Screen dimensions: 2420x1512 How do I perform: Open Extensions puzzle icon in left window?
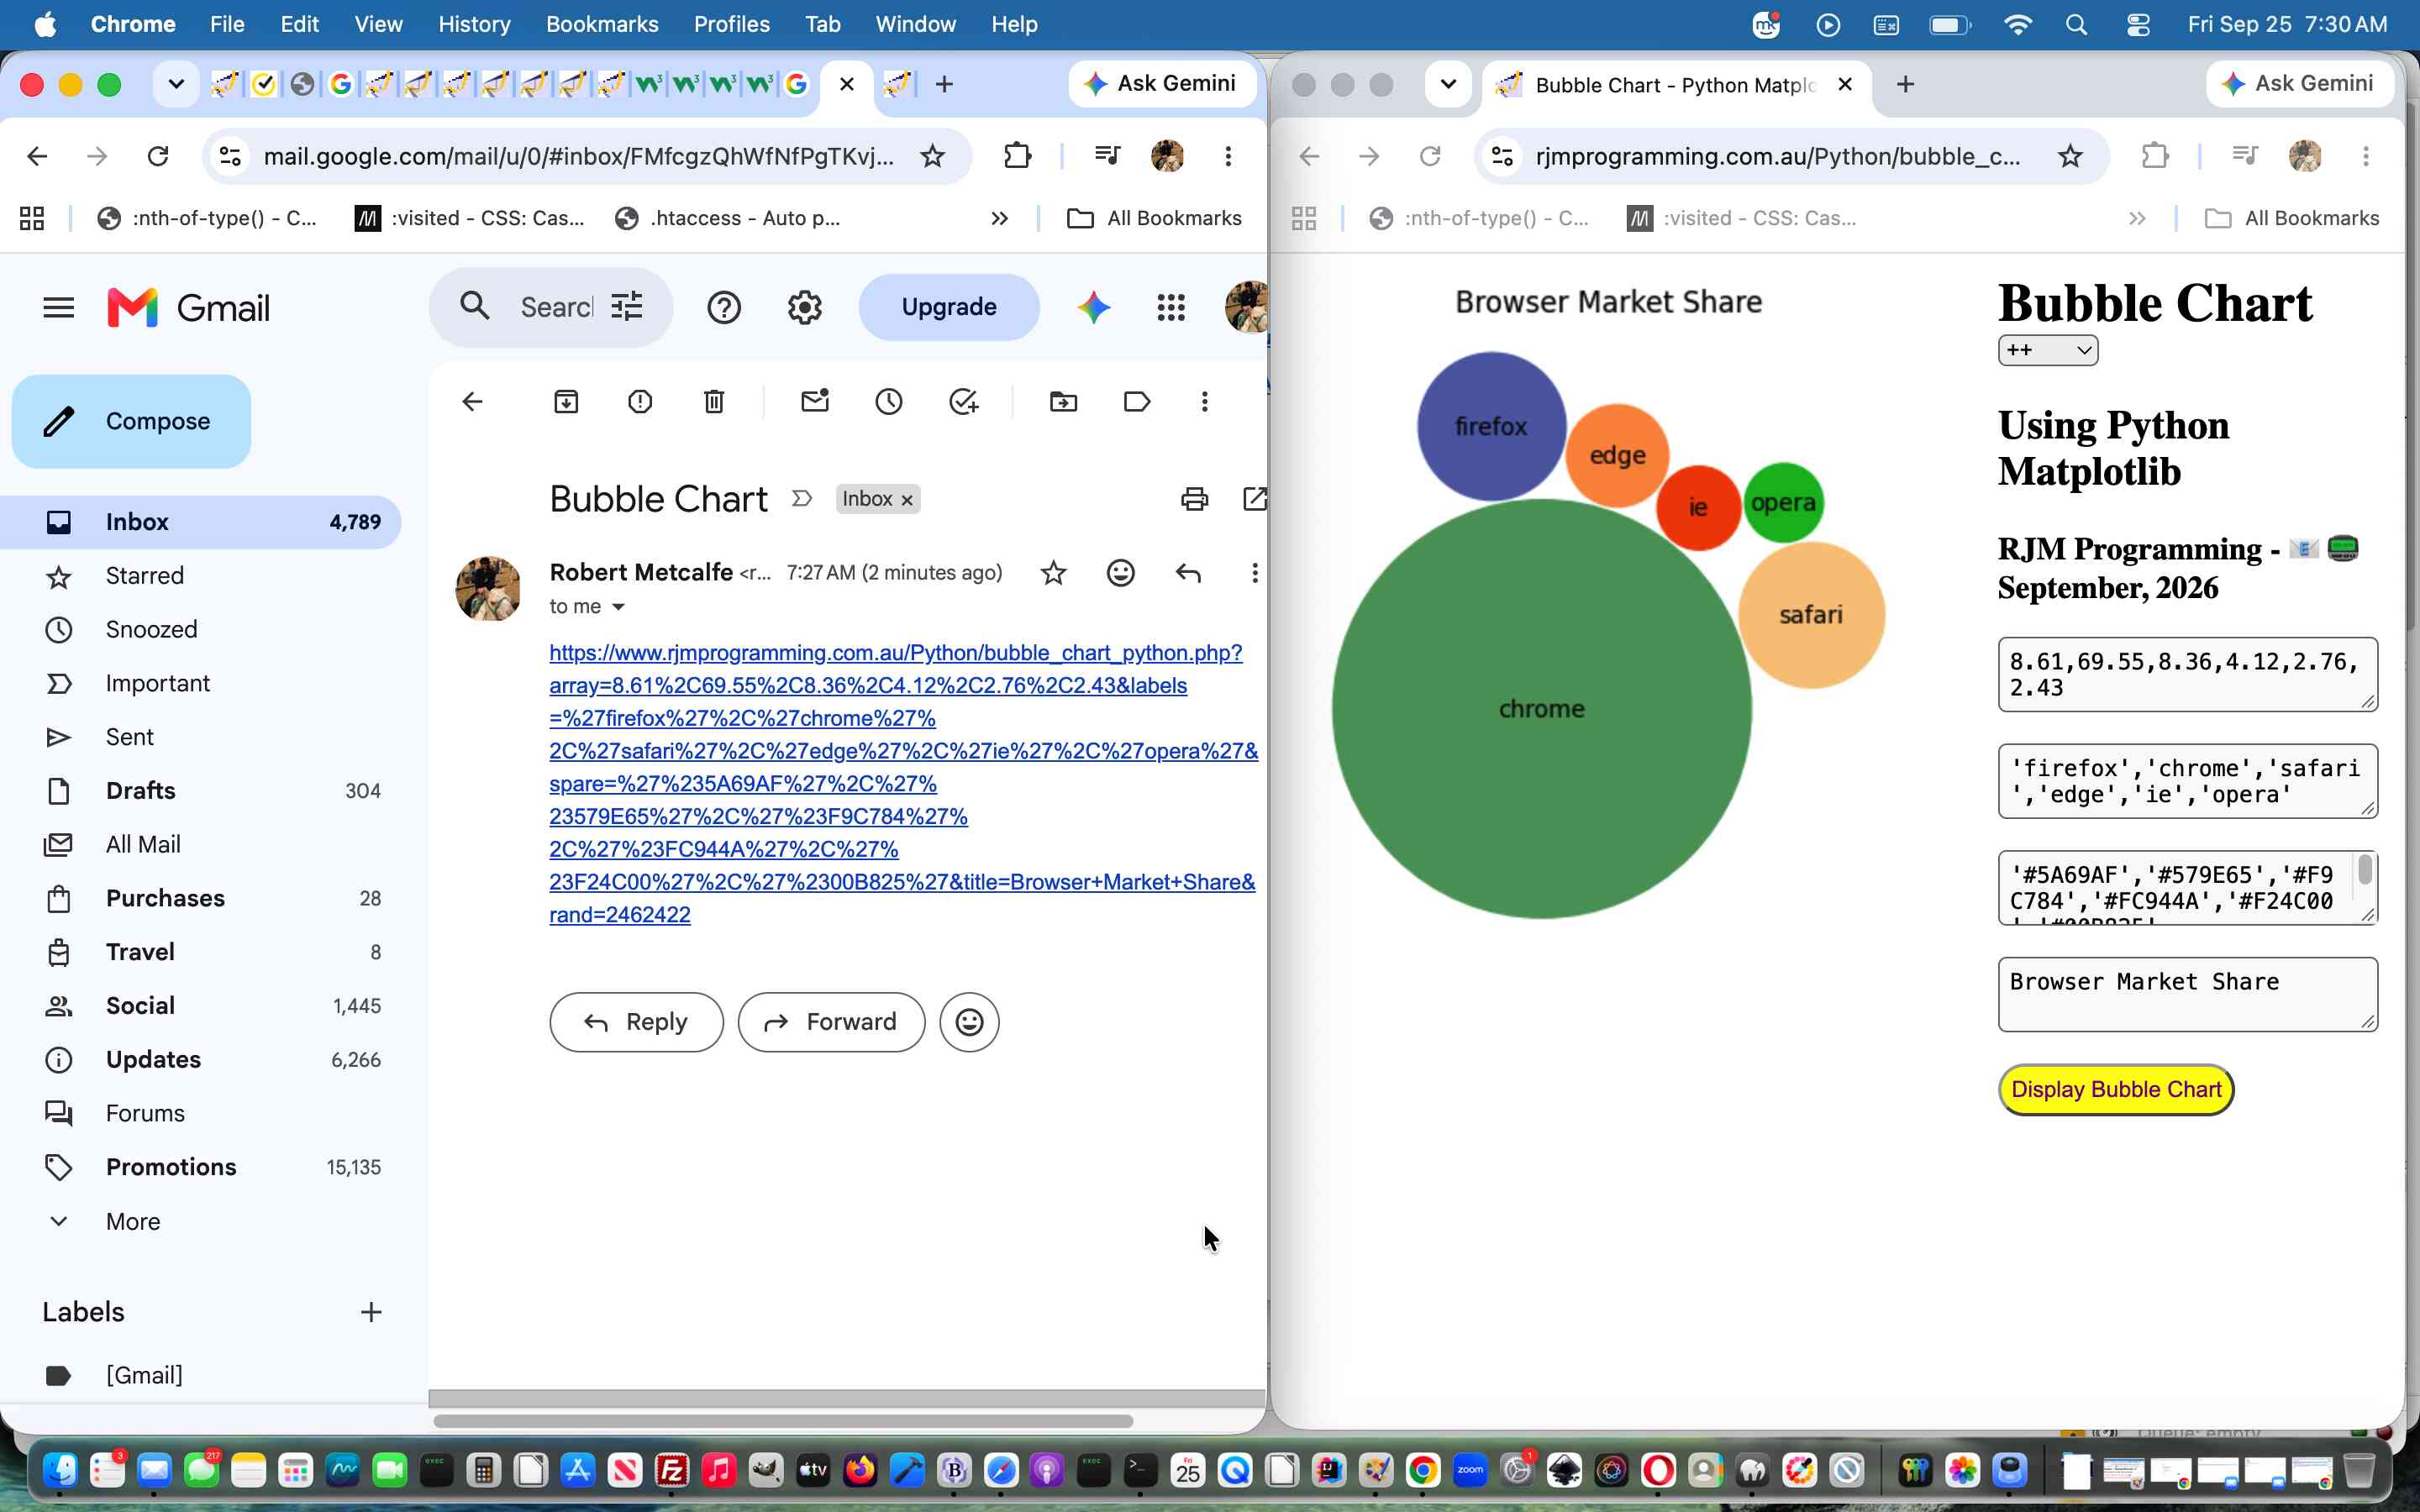coord(1017,156)
